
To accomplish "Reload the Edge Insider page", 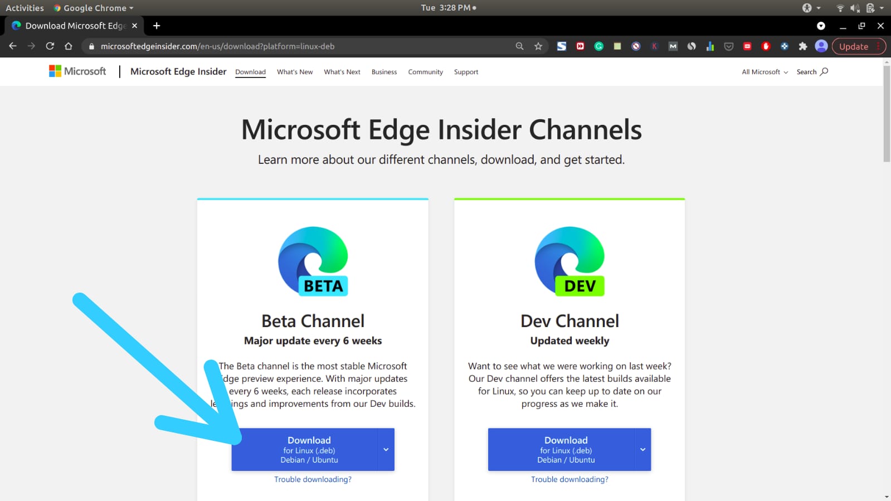I will (50, 46).
